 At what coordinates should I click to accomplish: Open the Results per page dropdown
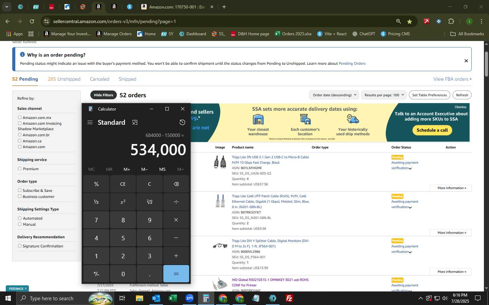384,95
